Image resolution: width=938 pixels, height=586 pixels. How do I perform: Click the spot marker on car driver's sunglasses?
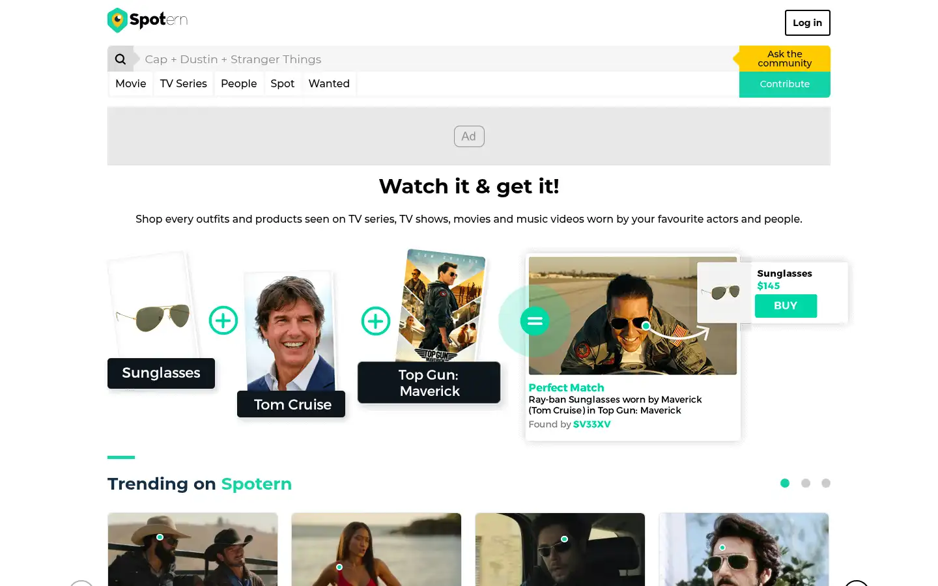point(565,539)
